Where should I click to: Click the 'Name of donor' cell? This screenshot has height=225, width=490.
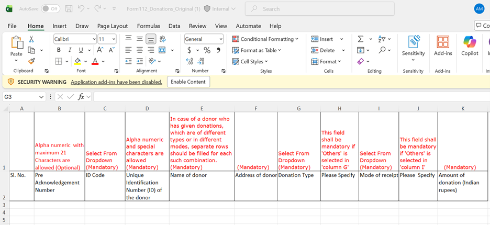[x=202, y=186]
